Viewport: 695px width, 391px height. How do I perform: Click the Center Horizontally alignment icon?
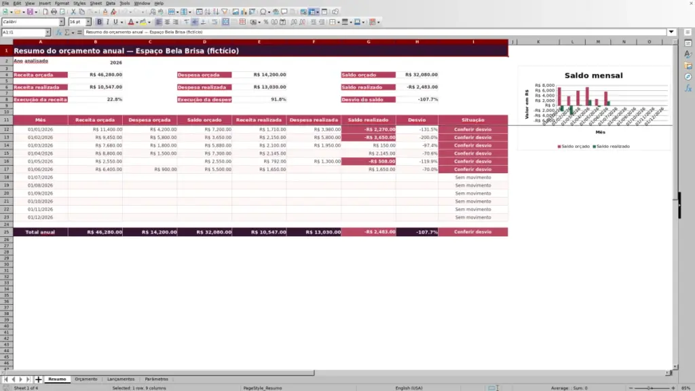pos(167,22)
